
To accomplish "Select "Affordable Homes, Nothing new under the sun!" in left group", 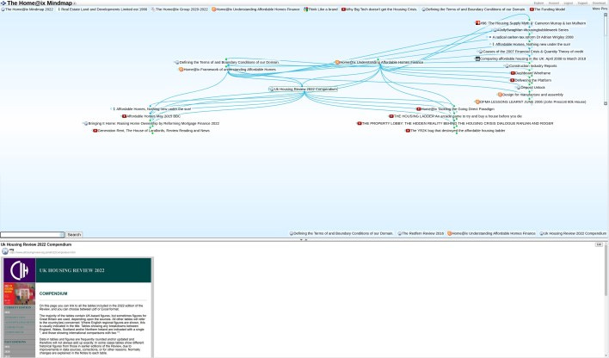I will point(152,109).
